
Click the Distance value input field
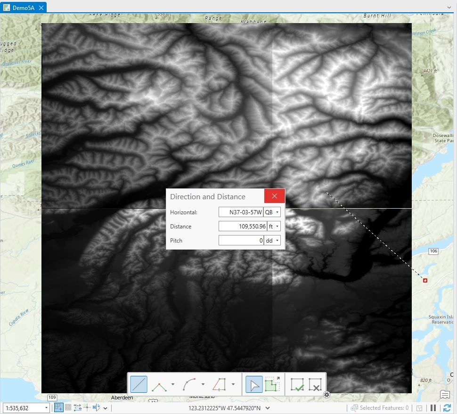click(243, 226)
